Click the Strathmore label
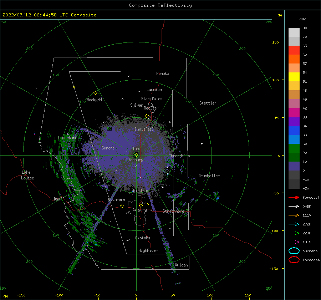321x300 pixels. (173, 211)
